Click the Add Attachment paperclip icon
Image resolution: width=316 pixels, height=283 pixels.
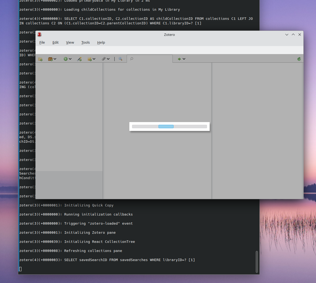pos(104,59)
